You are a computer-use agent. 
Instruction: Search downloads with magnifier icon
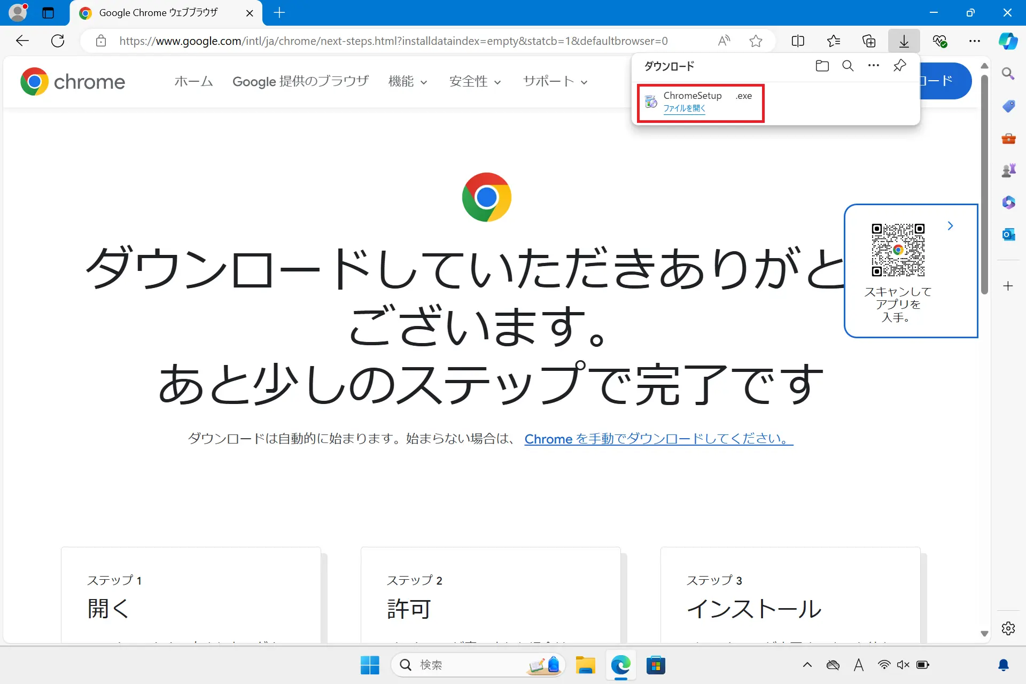(848, 66)
